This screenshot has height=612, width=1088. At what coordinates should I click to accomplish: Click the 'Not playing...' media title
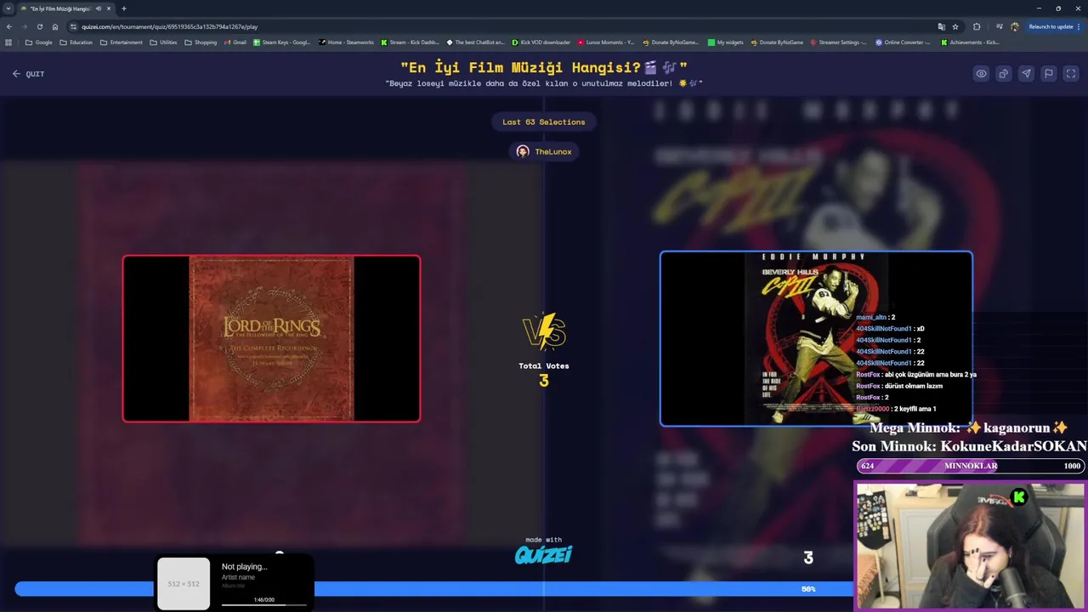tap(245, 567)
